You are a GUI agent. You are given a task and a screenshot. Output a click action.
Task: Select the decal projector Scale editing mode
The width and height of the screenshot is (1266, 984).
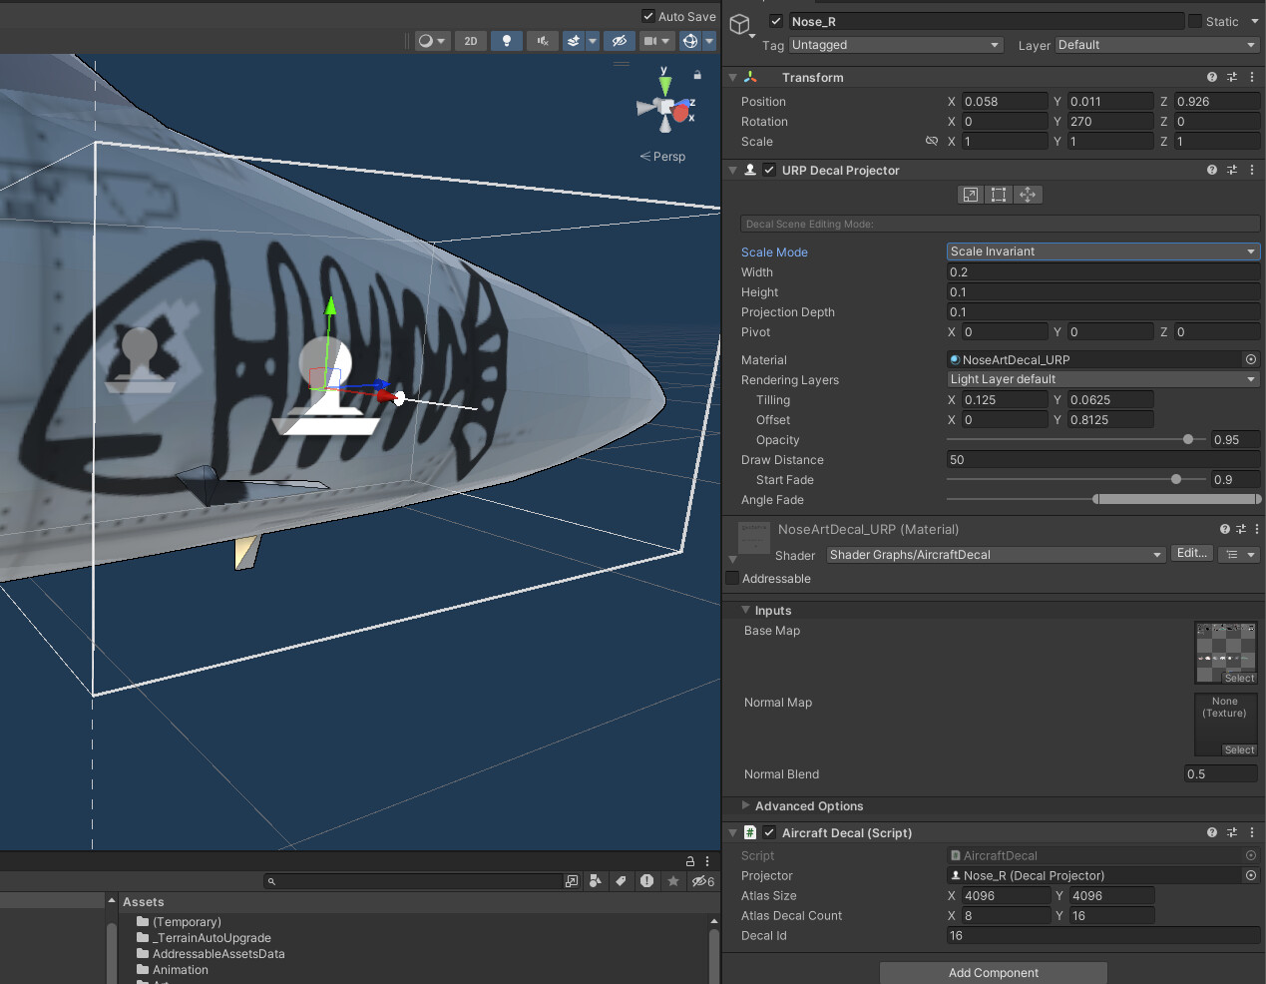pos(970,195)
